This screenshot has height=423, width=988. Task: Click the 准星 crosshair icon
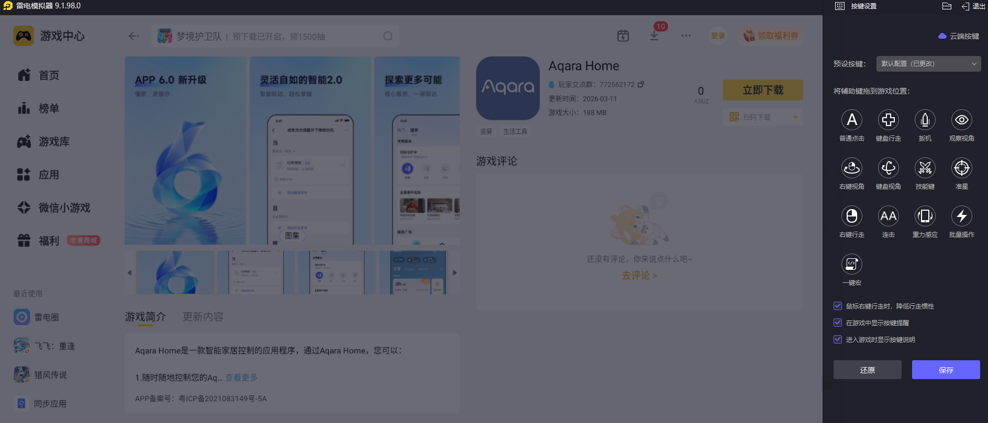[961, 168]
